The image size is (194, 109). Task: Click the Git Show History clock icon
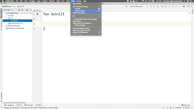pyautogui.click(x=176, y=6)
